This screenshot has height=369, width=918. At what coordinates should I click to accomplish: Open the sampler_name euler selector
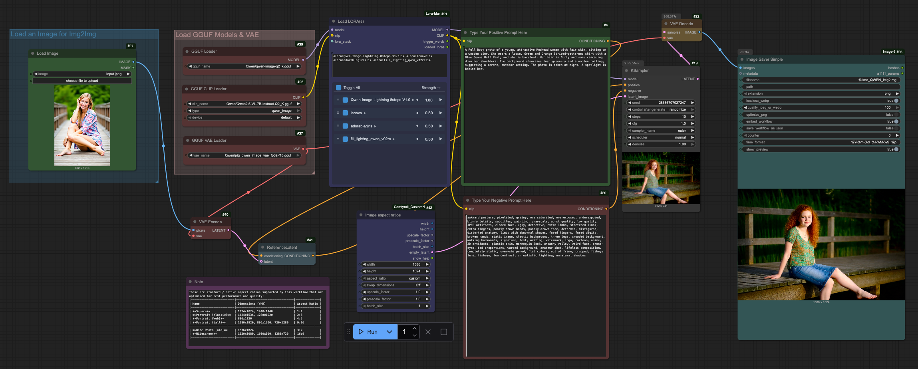point(661,131)
